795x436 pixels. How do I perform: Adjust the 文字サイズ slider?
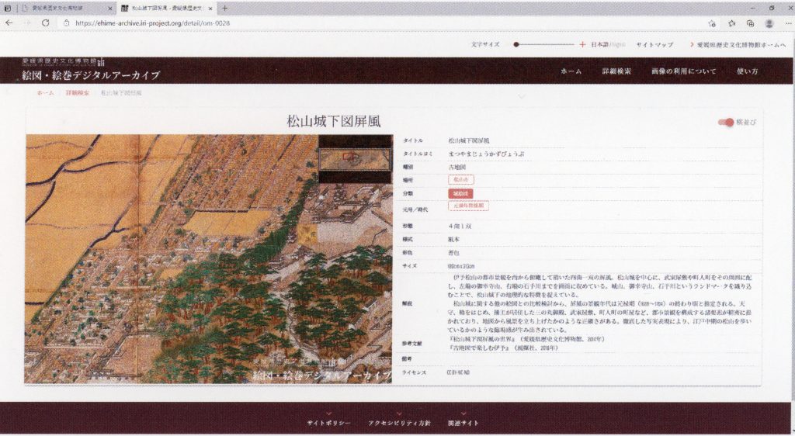543,44
